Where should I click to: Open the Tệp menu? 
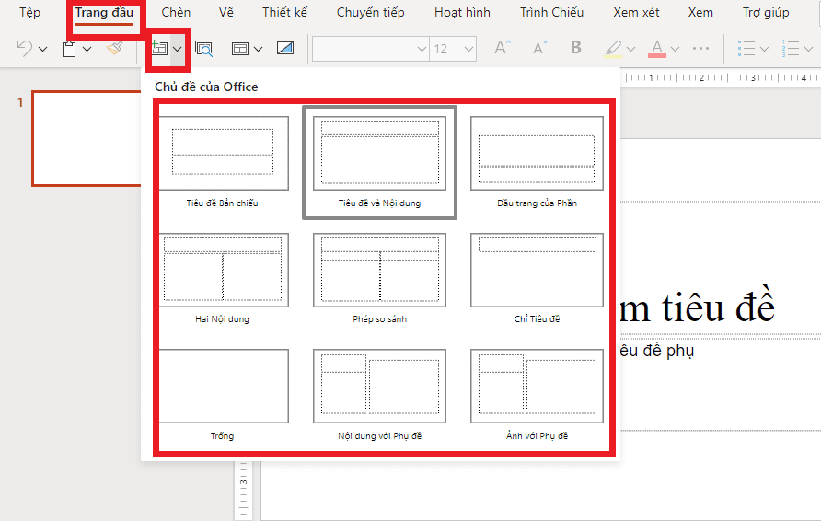coord(29,12)
